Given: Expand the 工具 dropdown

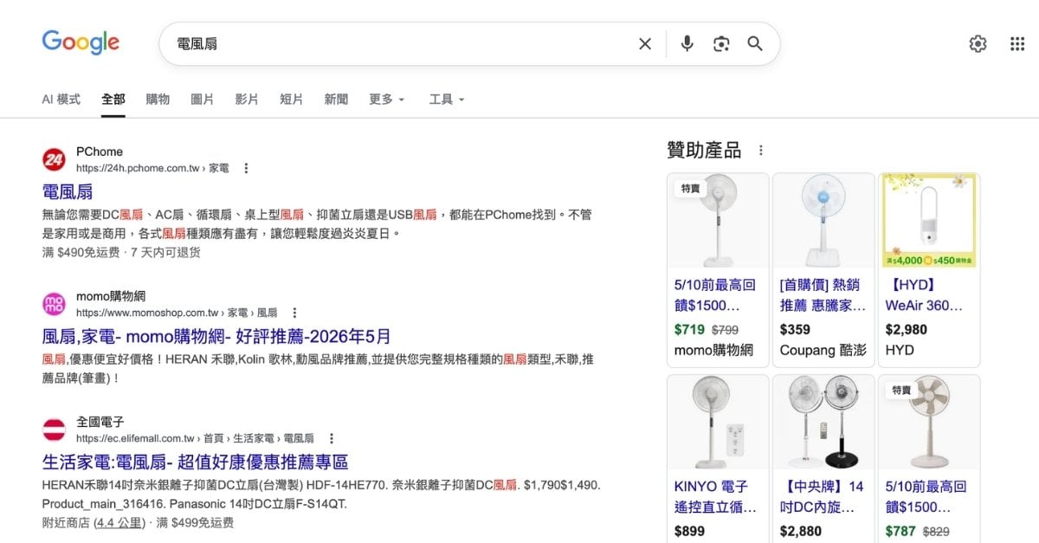Looking at the screenshot, I should tap(447, 100).
